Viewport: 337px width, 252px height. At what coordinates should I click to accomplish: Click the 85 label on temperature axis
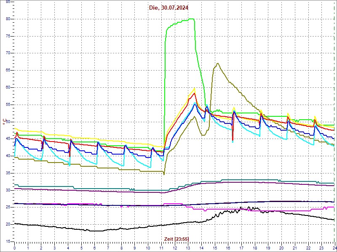8,2
